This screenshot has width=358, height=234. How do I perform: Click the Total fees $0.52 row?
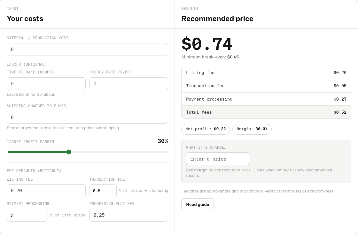(x=266, y=112)
